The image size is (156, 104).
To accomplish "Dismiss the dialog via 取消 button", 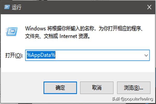I will pyautogui.click(x=97, y=88).
